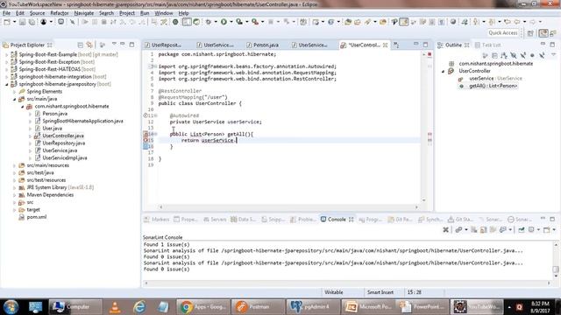Image resolution: width=561 pixels, height=315 pixels.
Task: Click the Hide Fields icon in Outline toolbar
Action: coord(514,55)
